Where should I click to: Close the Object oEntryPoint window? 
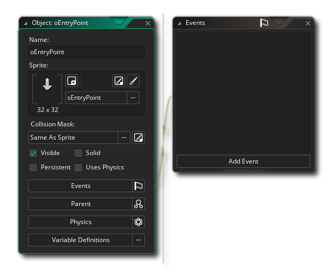(x=148, y=23)
